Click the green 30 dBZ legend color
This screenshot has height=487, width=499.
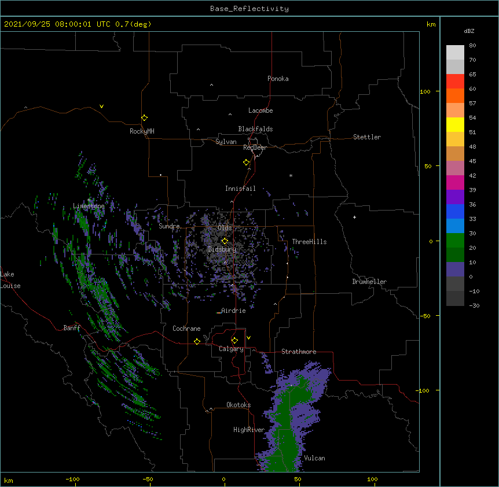tap(455, 241)
